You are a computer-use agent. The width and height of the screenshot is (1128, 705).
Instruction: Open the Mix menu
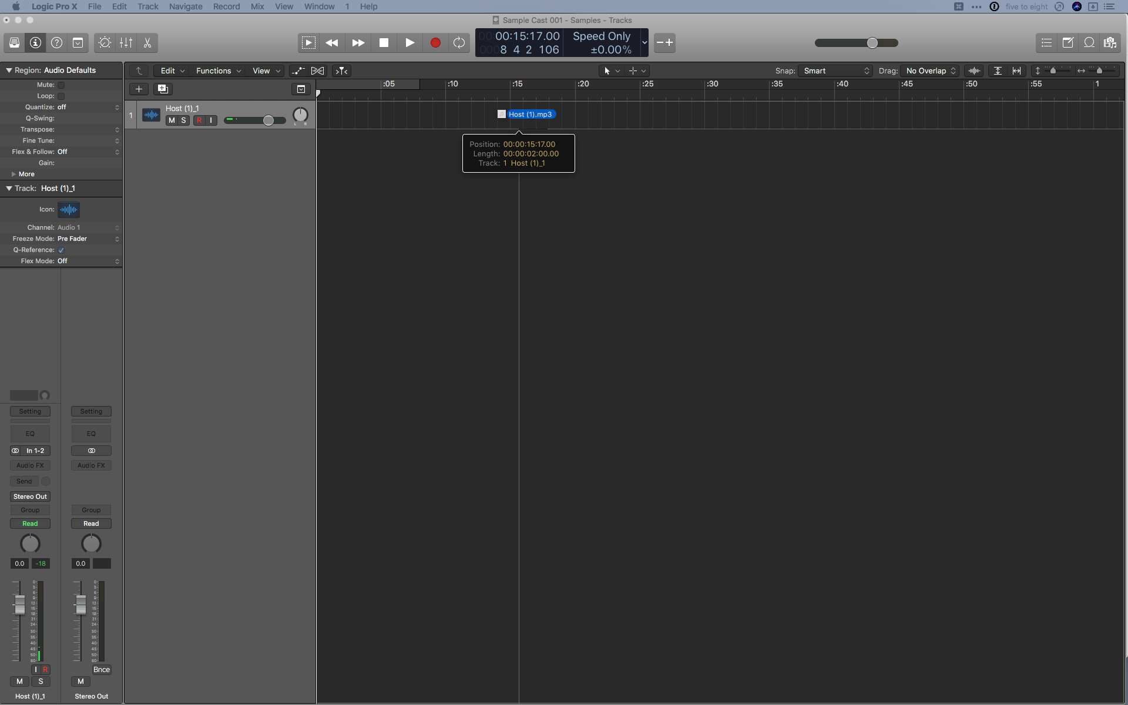257,6
